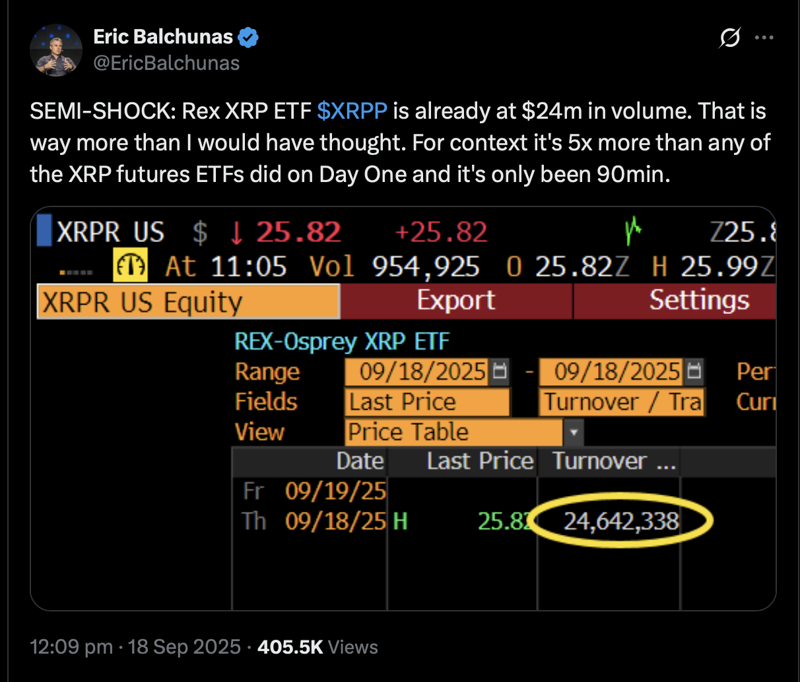The height and width of the screenshot is (682, 800).
Task: Open Eric Balchunas profile avatar
Action: click(x=55, y=50)
